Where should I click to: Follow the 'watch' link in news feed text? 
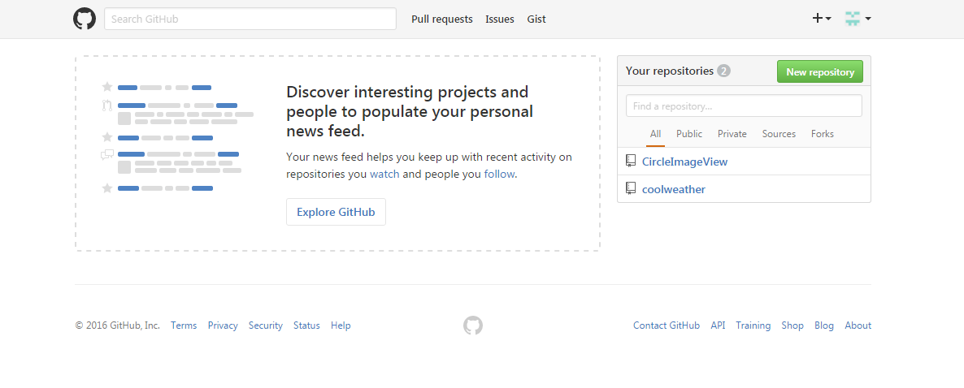coord(384,174)
